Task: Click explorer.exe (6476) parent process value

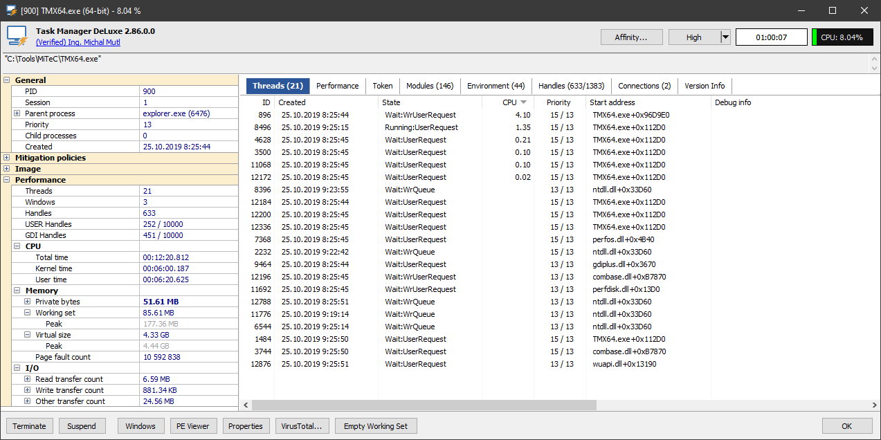Action: [176, 113]
